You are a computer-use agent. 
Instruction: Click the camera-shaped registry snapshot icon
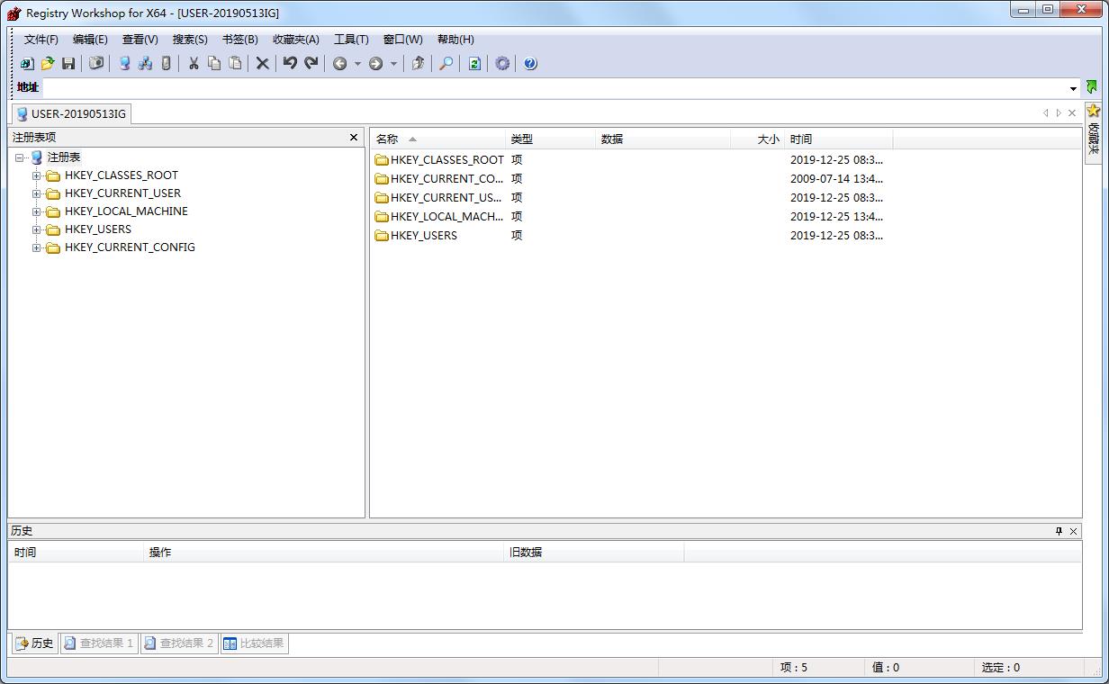[x=96, y=64]
